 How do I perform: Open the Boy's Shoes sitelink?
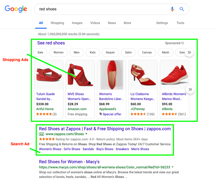coord(105,149)
